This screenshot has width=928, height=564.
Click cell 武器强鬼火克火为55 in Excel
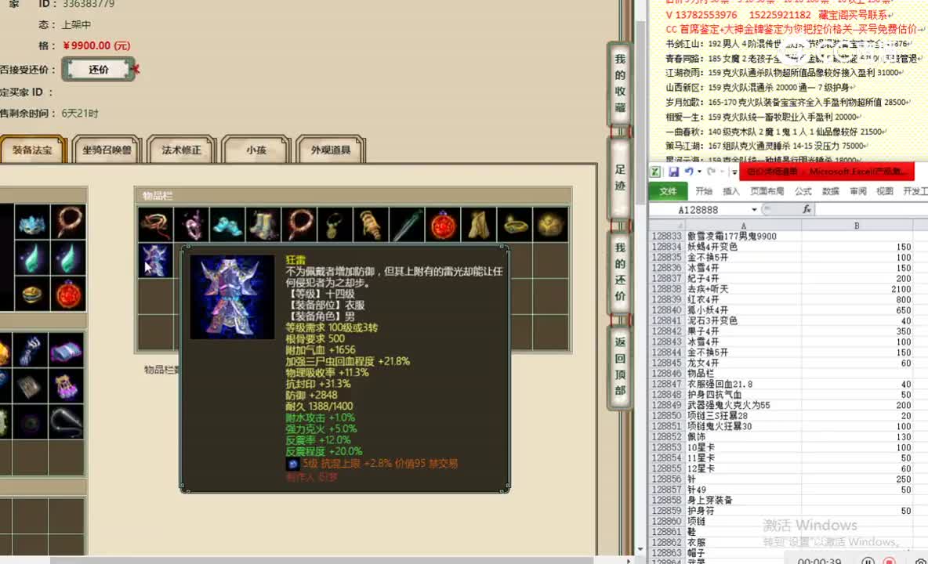click(x=743, y=405)
